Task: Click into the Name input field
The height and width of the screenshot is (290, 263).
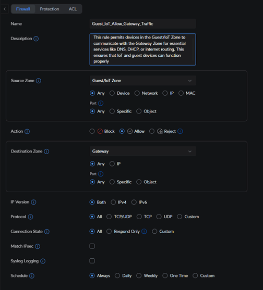Action: tap(142, 23)
